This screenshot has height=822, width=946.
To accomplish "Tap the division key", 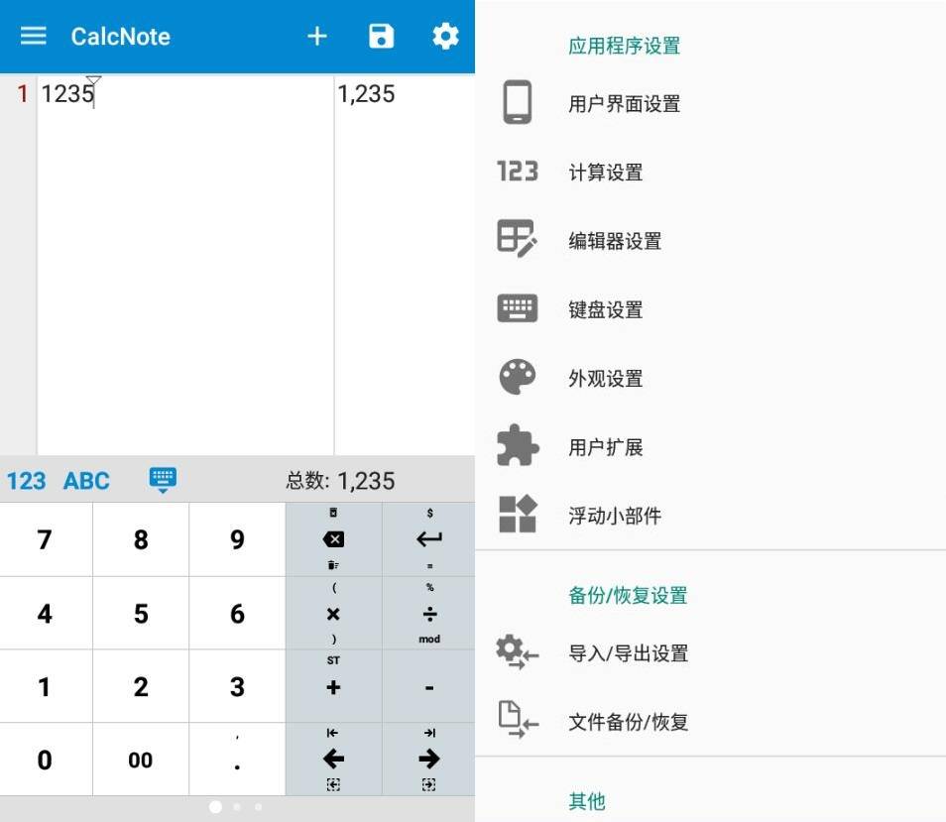I will (429, 614).
